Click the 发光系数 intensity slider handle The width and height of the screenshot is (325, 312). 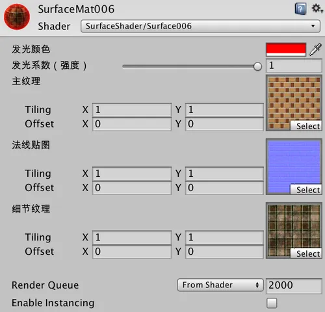(x=257, y=66)
